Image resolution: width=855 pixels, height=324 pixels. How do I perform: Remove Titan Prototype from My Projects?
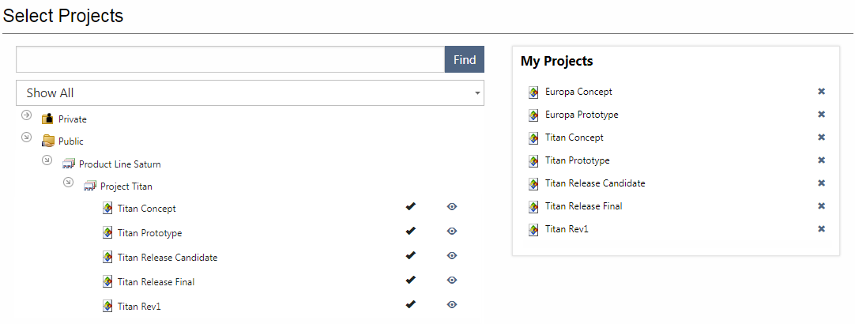point(821,160)
